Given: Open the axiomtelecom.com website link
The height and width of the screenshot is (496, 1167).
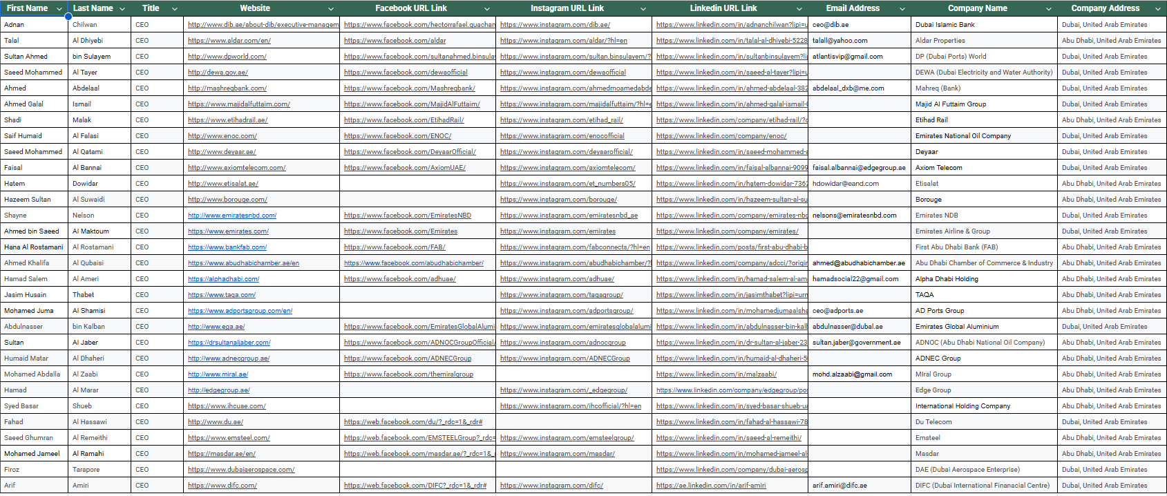Looking at the screenshot, I should pyautogui.click(x=237, y=168).
